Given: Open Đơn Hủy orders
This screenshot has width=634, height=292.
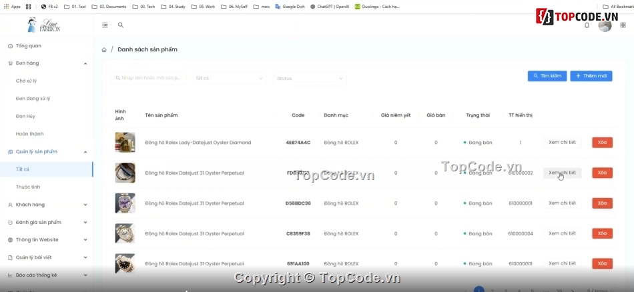Looking at the screenshot, I should point(25,116).
